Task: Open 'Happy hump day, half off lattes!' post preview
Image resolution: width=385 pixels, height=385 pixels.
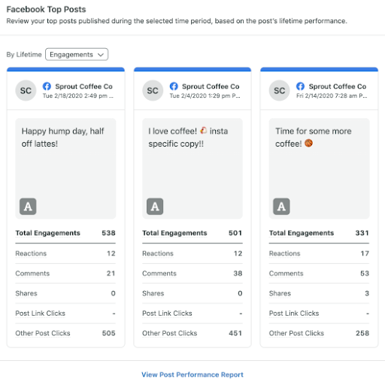Action: [65, 168]
